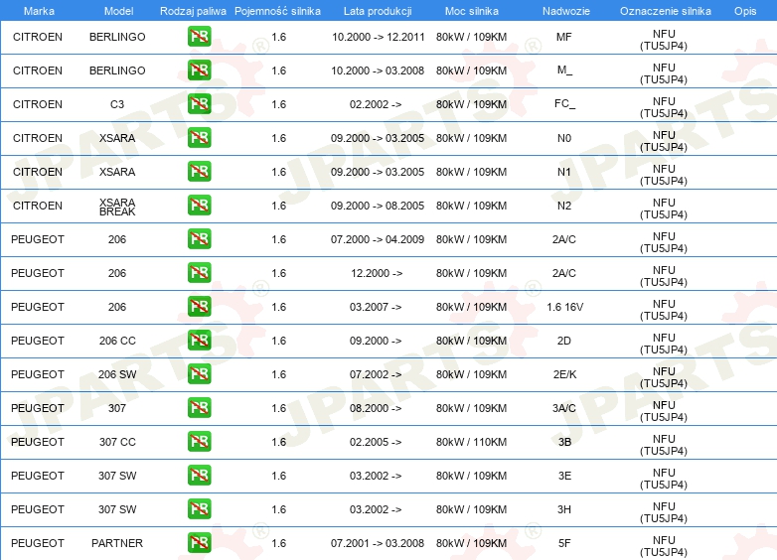Click the 3E body code cell
This screenshot has width=777, height=560.
(x=565, y=476)
